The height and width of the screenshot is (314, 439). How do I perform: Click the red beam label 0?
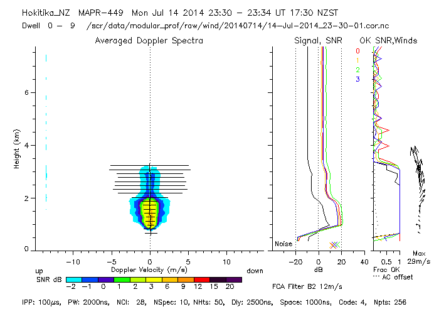pyautogui.click(x=357, y=51)
